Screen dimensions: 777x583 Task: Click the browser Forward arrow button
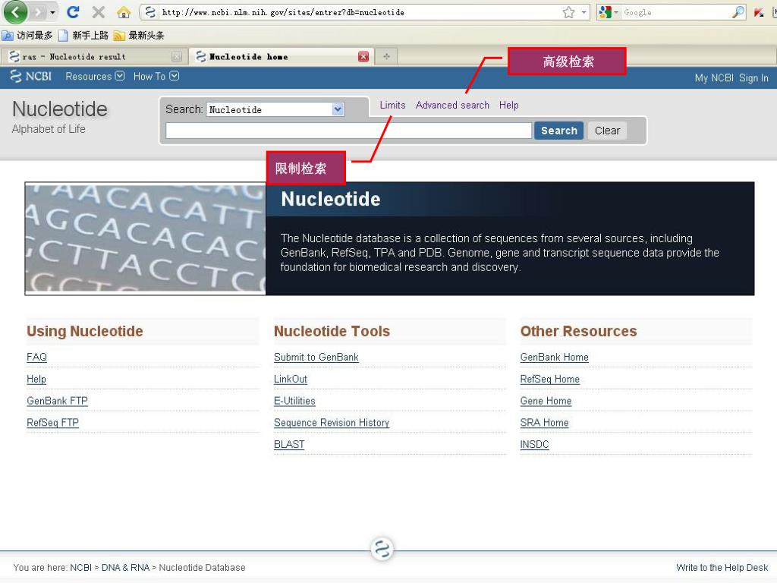tap(38, 12)
